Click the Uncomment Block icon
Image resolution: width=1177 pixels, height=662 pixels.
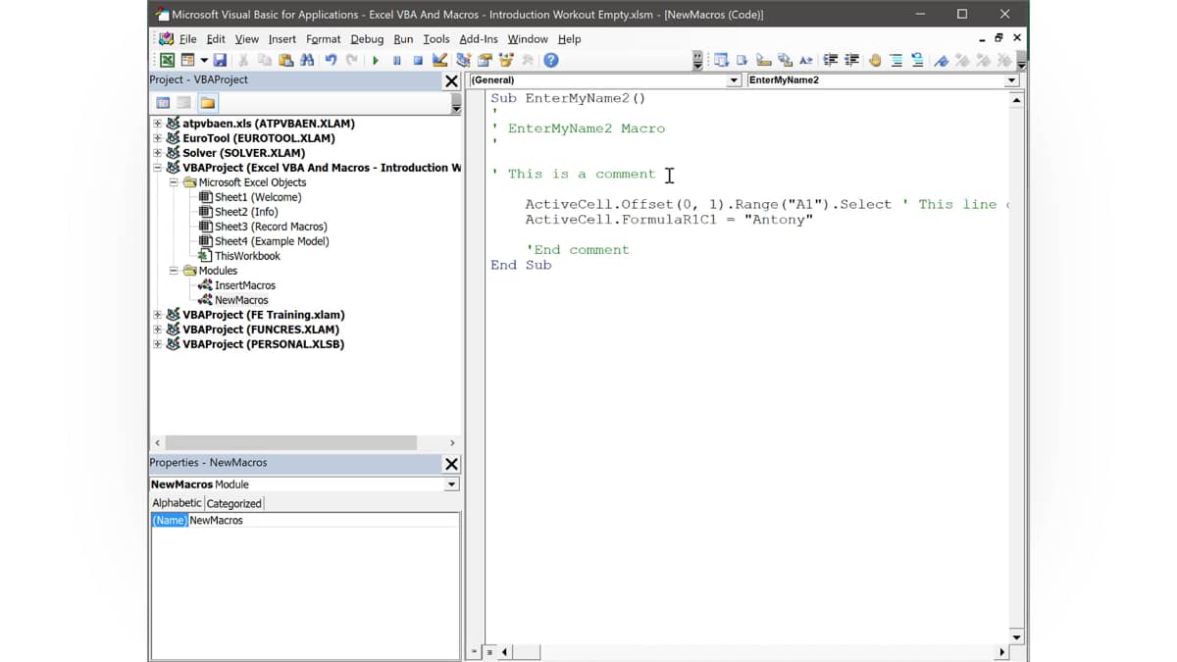click(x=917, y=60)
